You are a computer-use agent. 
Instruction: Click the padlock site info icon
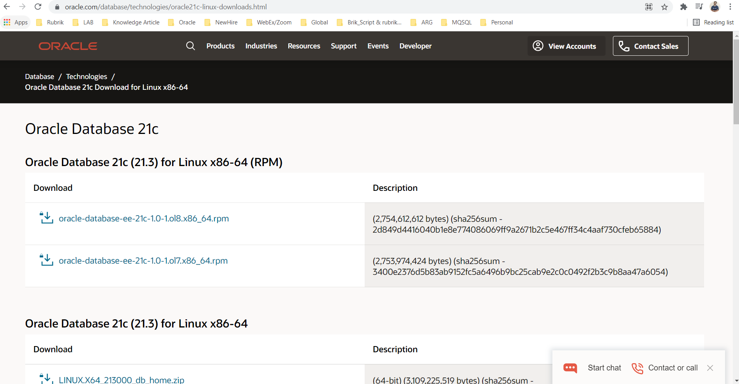pyautogui.click(x=57, y=7)
